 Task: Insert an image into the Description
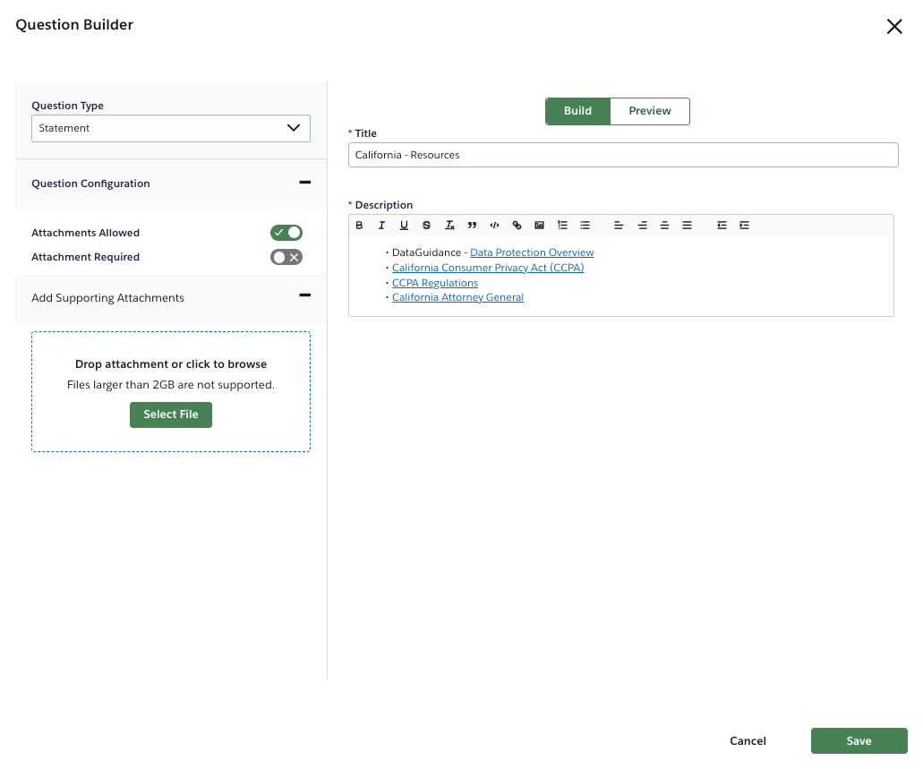539,225
